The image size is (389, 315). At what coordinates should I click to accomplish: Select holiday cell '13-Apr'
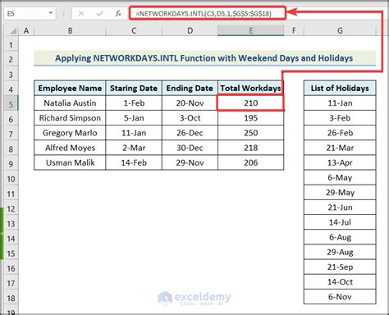pyautogui.click(x=340, y=162)
